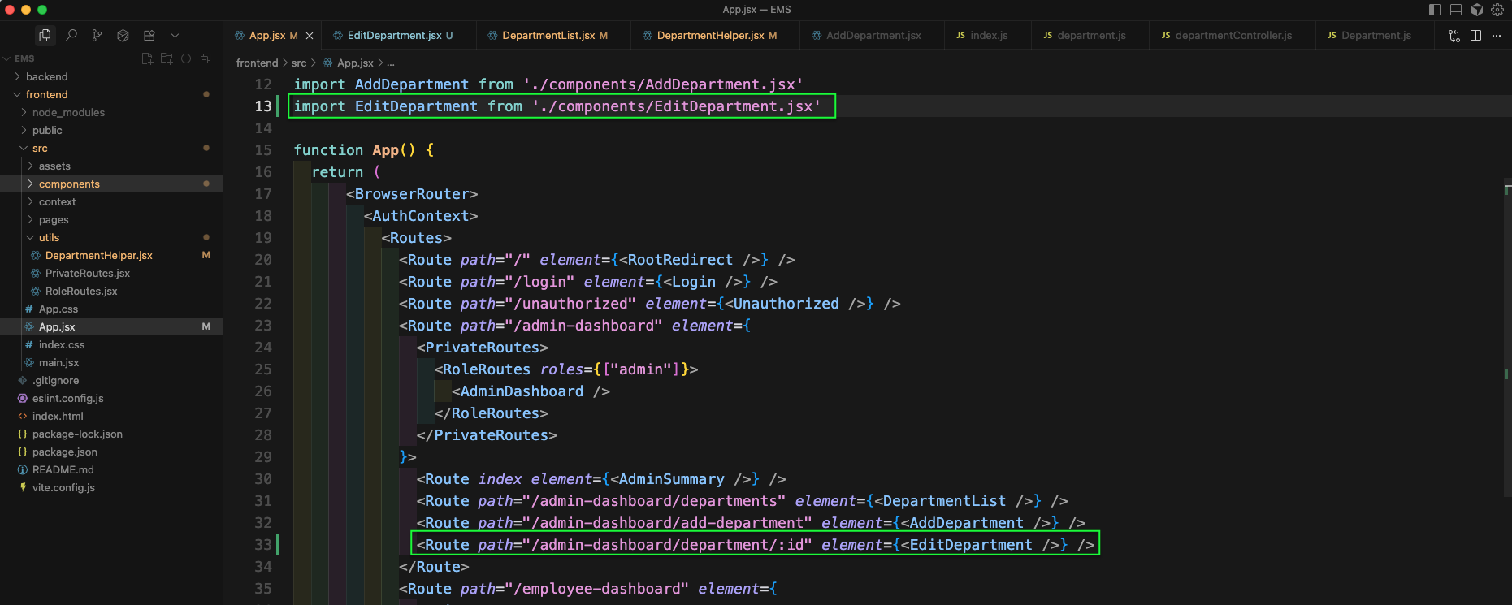
Task: Open the Source Control view icon
Action: [97, 35]
